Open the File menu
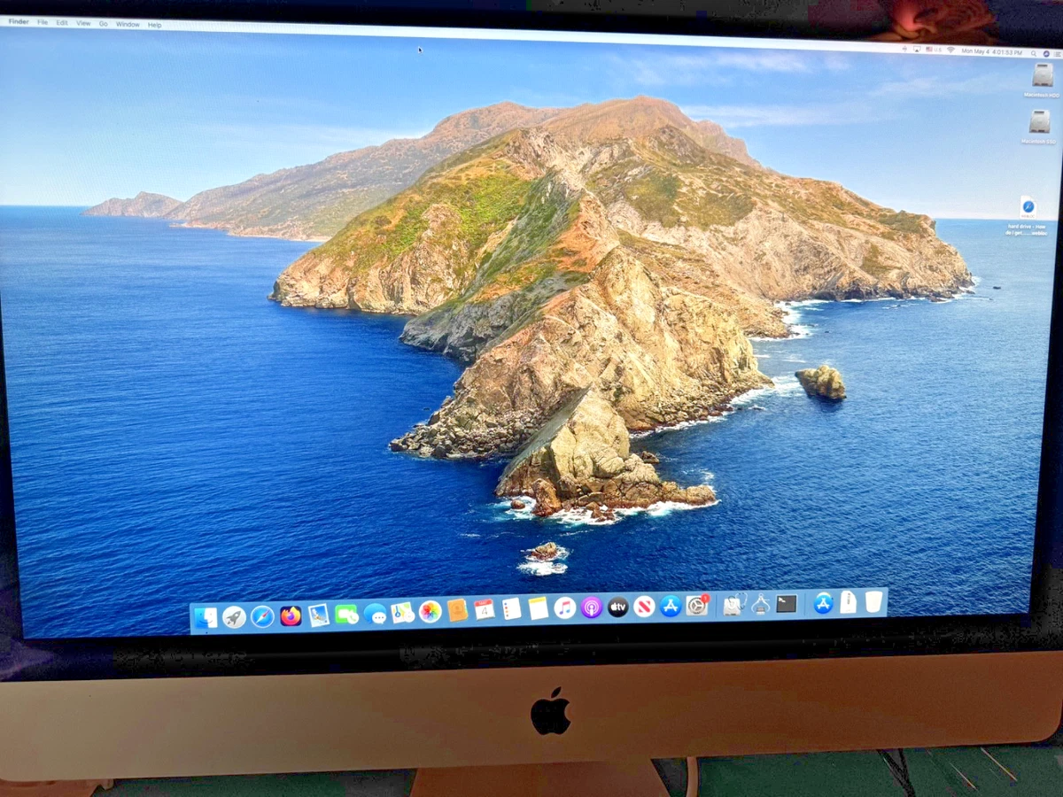This screenshot has height=797, width=1063. [x=43, y=22]
